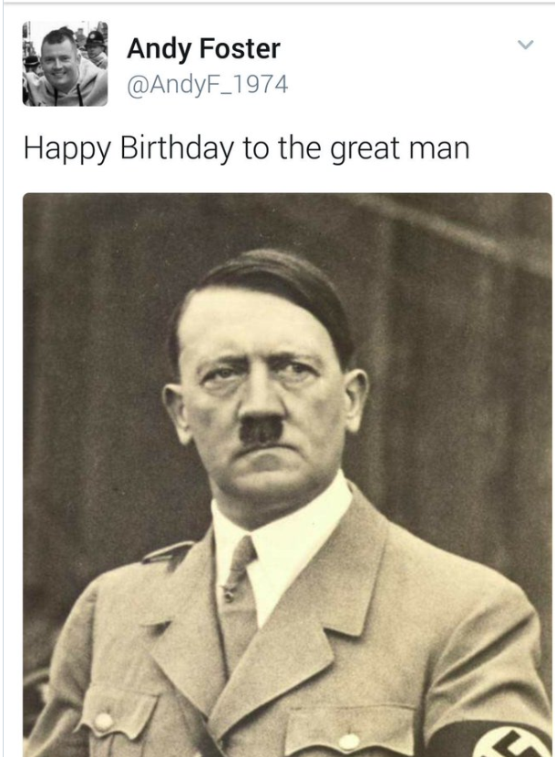555x757 pixels.
Task: Open the tweet options chevron menu
Action: point(526,45)
